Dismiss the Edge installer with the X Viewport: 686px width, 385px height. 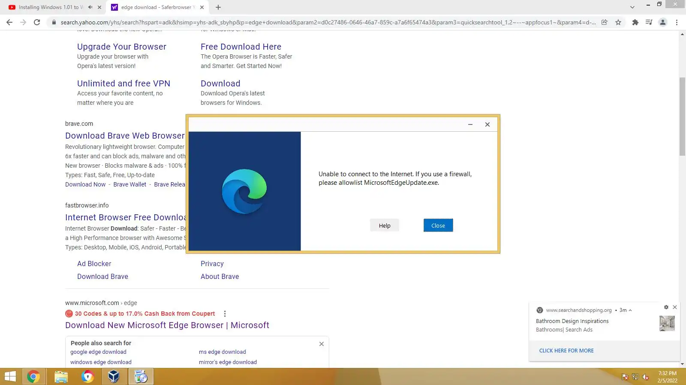coord(487,124)
